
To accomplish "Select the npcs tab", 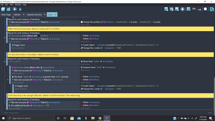I will point(50,15).
